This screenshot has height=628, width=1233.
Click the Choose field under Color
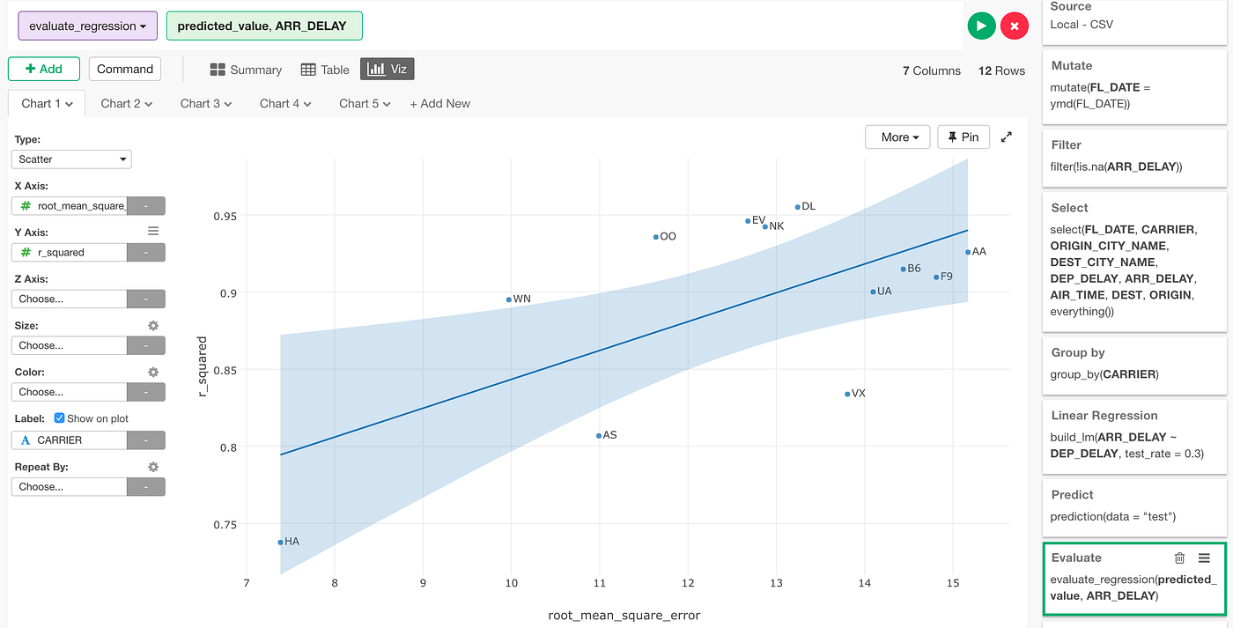(x=69, y=391)
